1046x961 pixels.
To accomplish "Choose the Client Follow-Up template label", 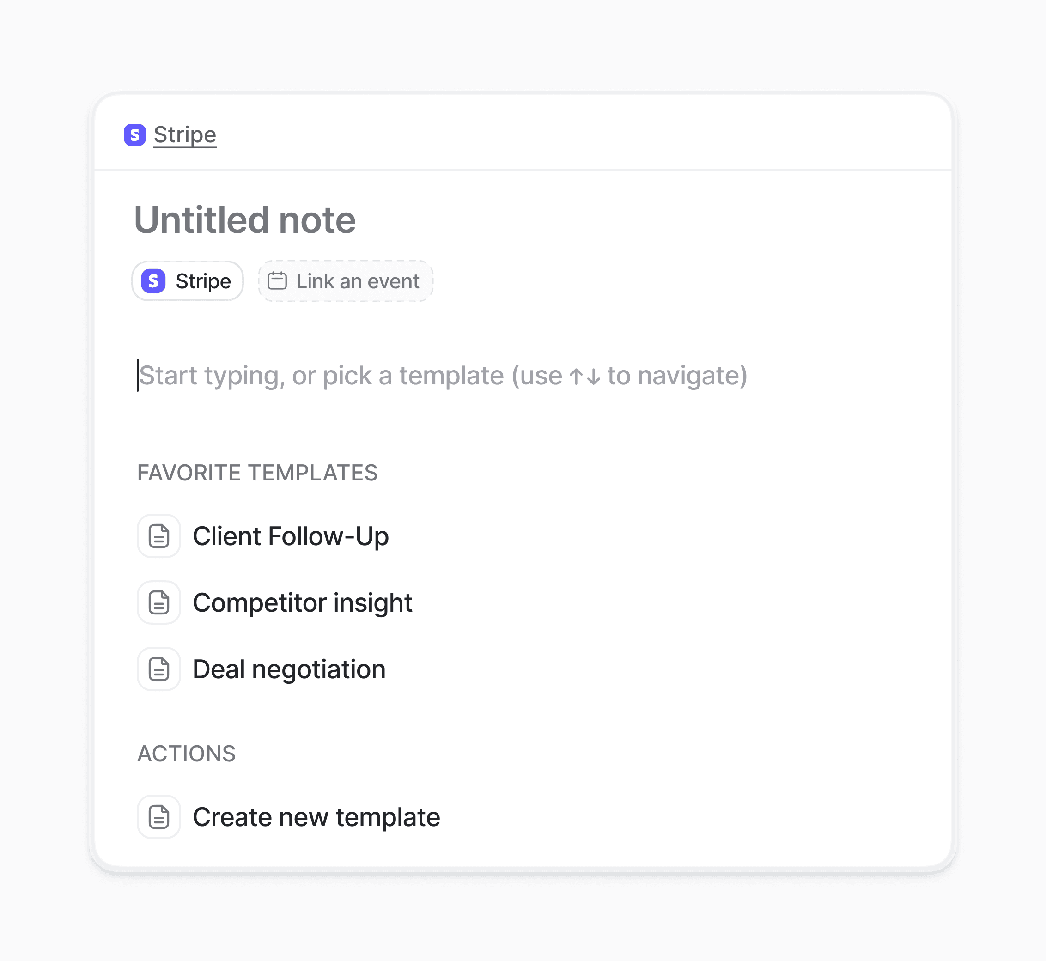I will click(x=291, y=536).
